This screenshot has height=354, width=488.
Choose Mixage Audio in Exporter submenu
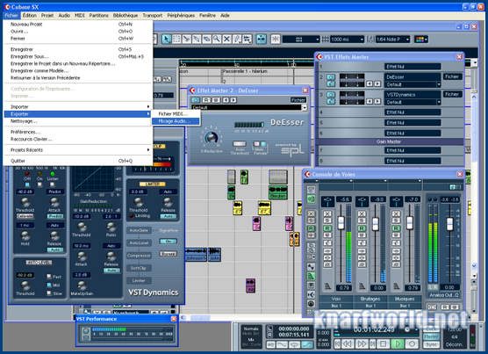click(176, 121)
